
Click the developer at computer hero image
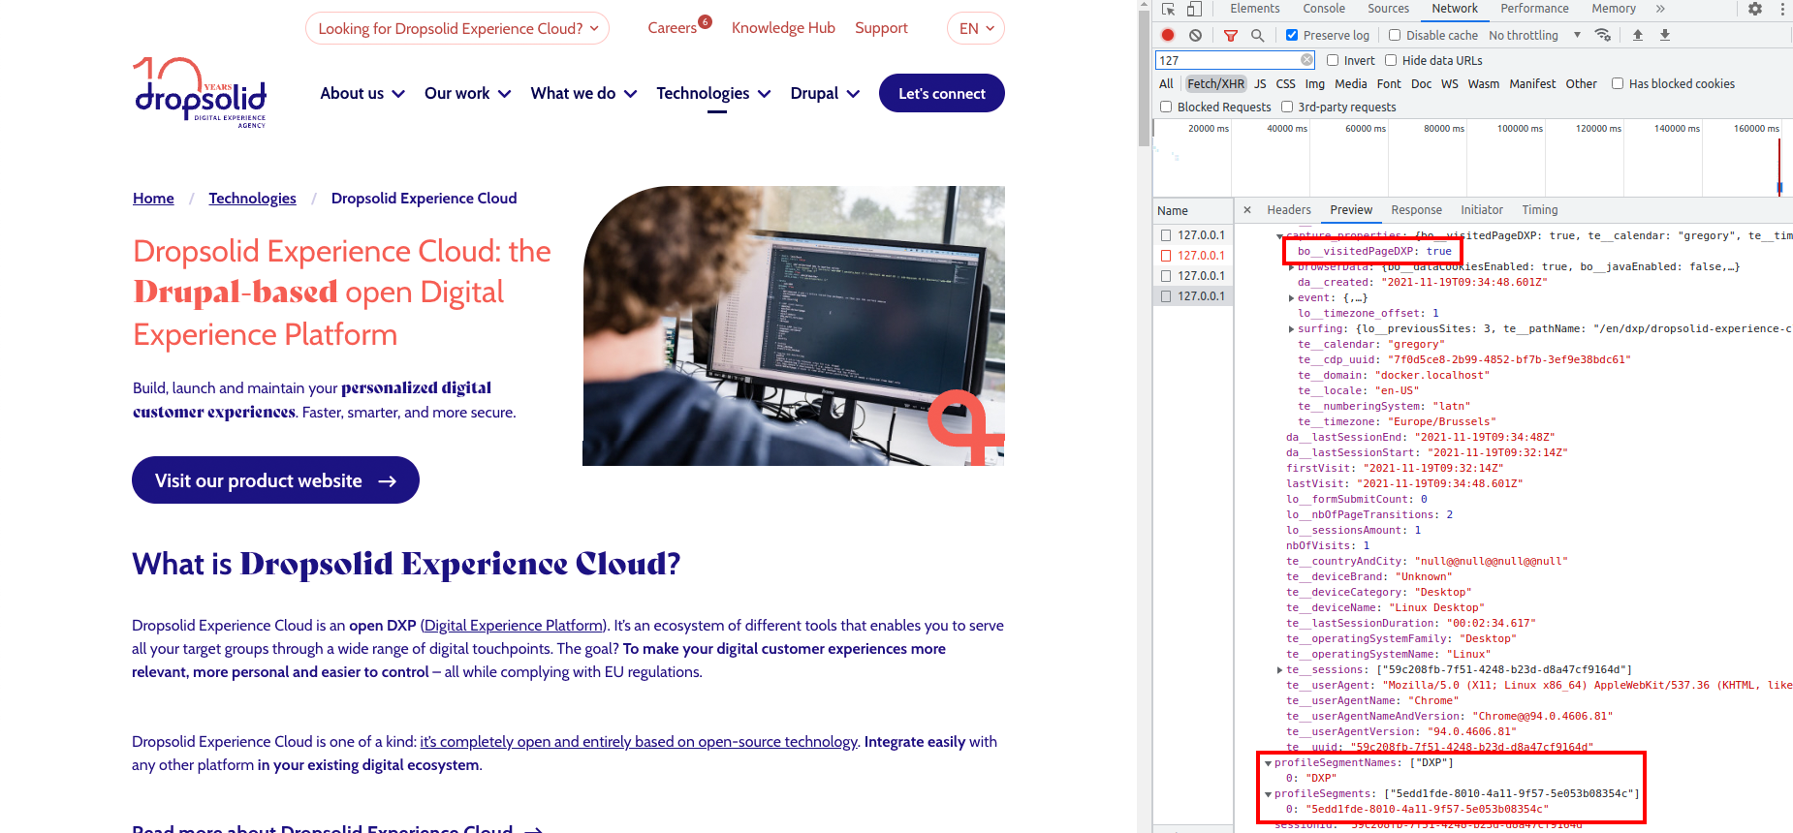(794, 325)
